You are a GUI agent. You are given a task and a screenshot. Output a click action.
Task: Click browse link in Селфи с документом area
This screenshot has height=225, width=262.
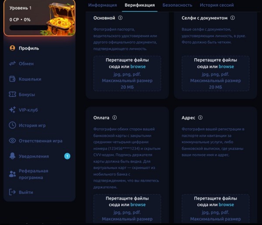tap(226, 67)
